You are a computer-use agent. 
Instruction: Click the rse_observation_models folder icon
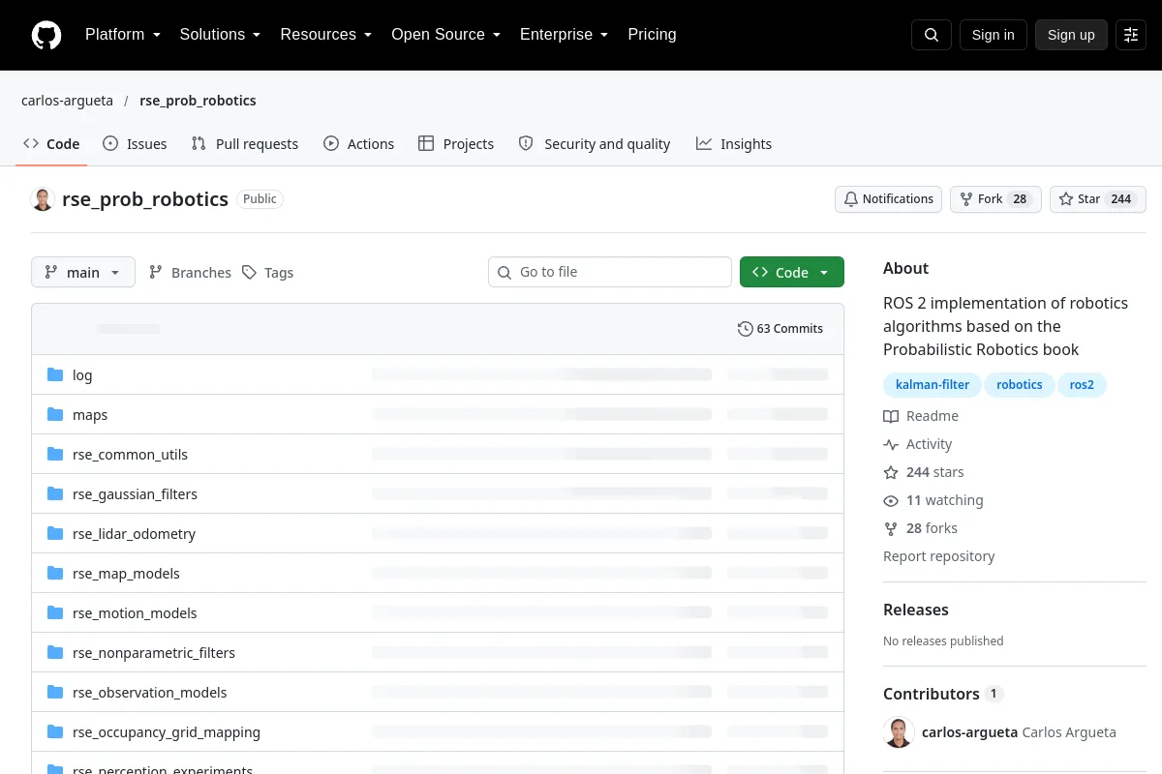[55, 693]
